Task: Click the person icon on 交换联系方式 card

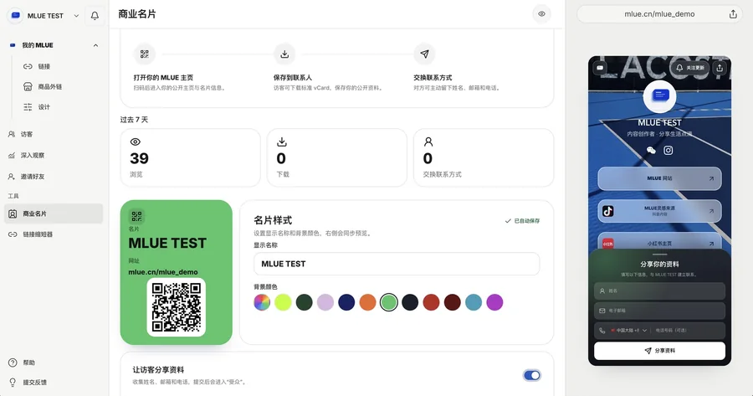Action: [x=428, y=141]
